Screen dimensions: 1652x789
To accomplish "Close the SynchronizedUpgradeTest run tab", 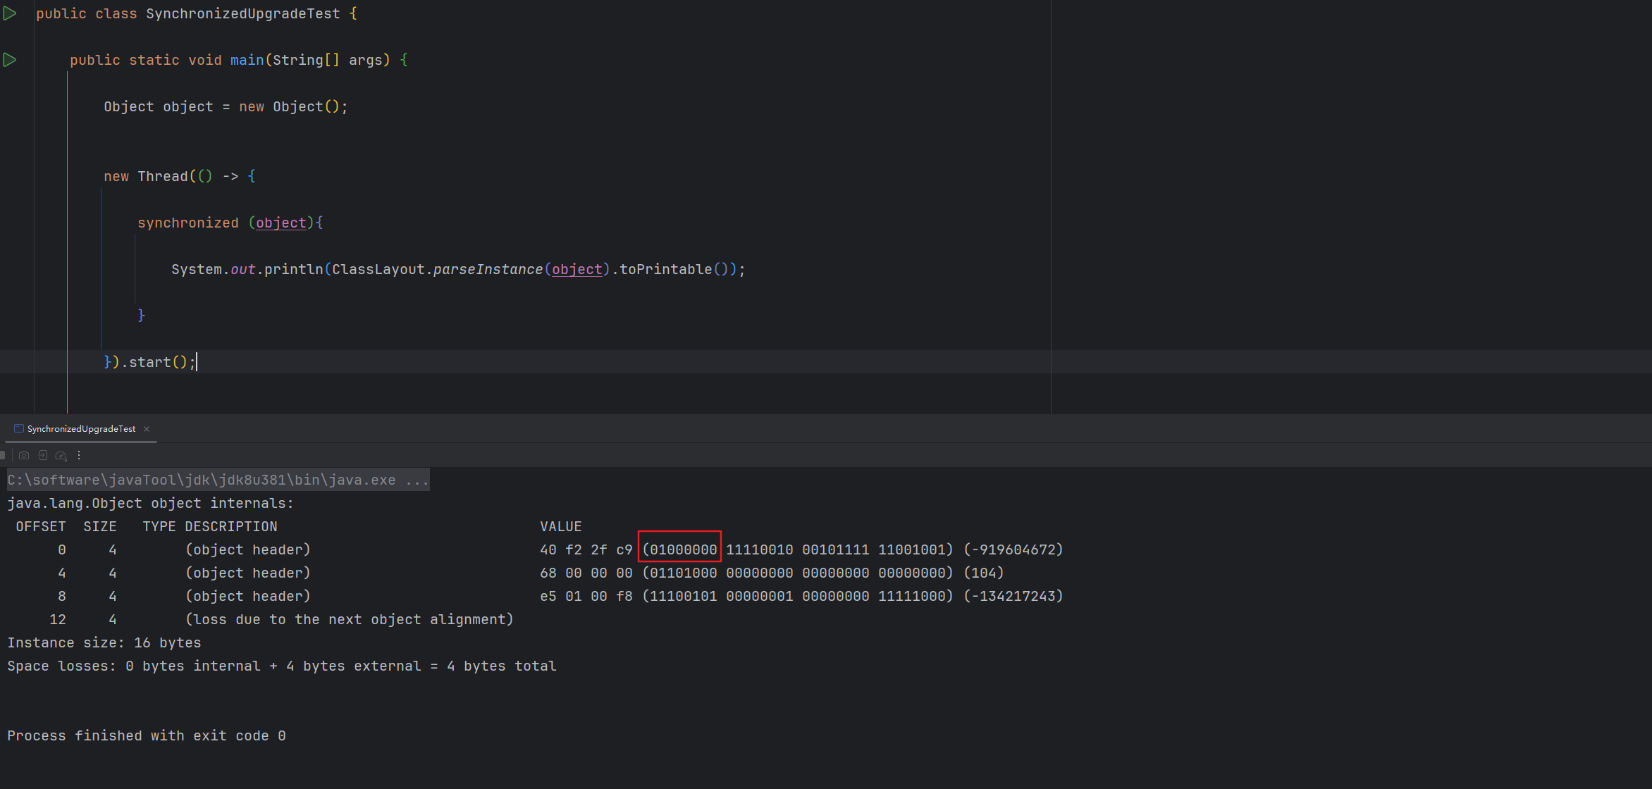I will (147, 429).
